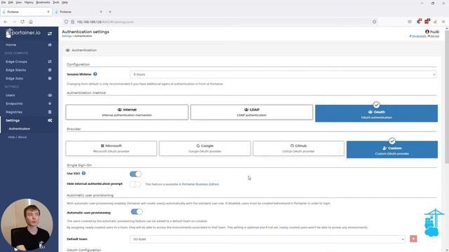The width and height of the screenshot is (449, 252).
Task: Select LDAP authentication method
Action: [251, 112]
